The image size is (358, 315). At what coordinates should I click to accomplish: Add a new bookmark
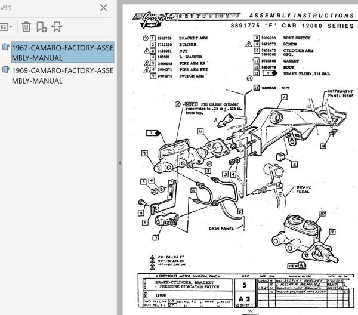point(42,27)
